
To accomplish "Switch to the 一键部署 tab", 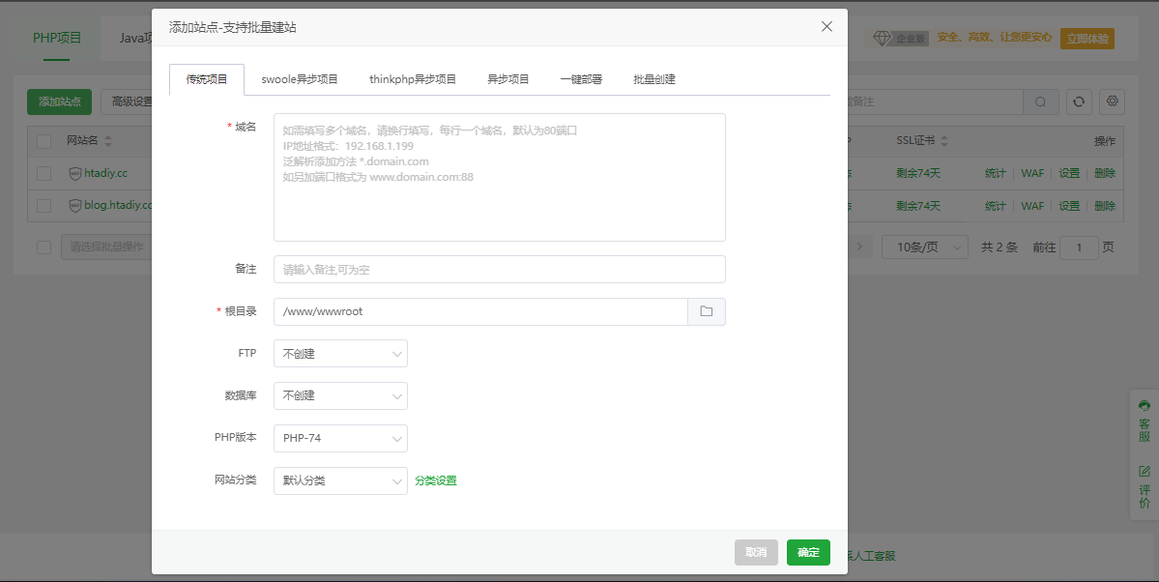I will (x=581, y=78).
